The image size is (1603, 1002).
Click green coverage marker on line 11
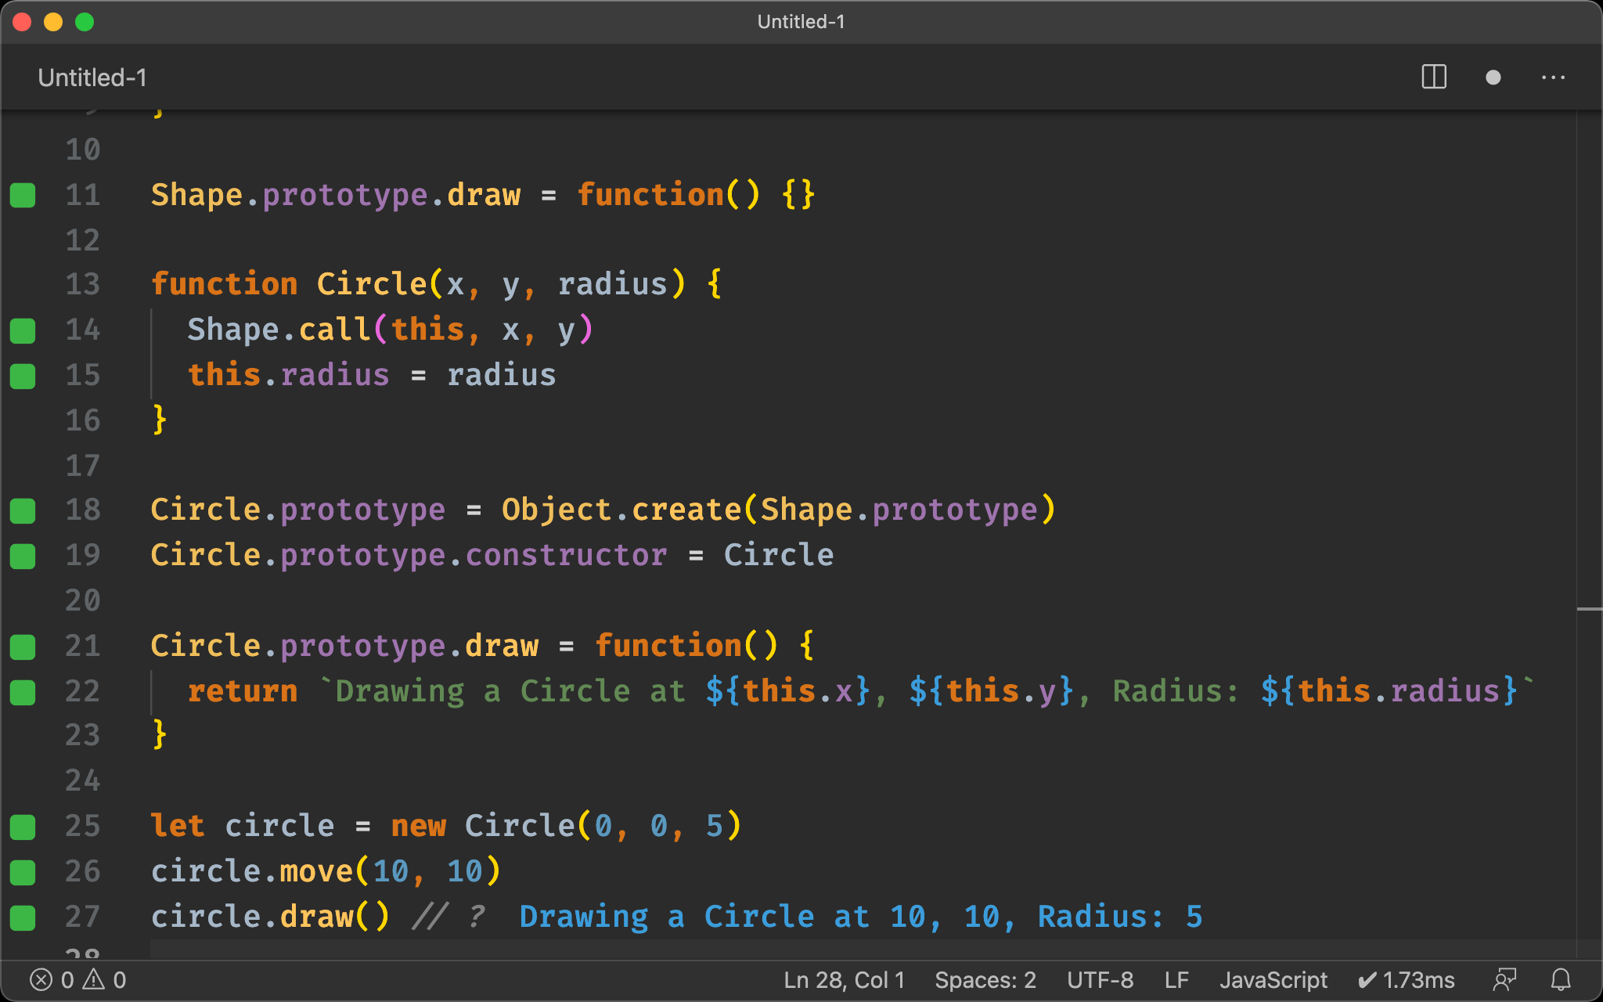click(23, 195)
